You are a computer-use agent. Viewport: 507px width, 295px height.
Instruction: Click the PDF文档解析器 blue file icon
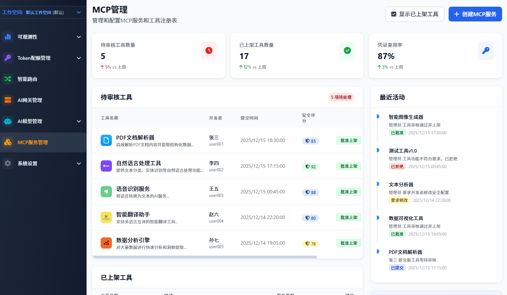(x=106, y=140)
